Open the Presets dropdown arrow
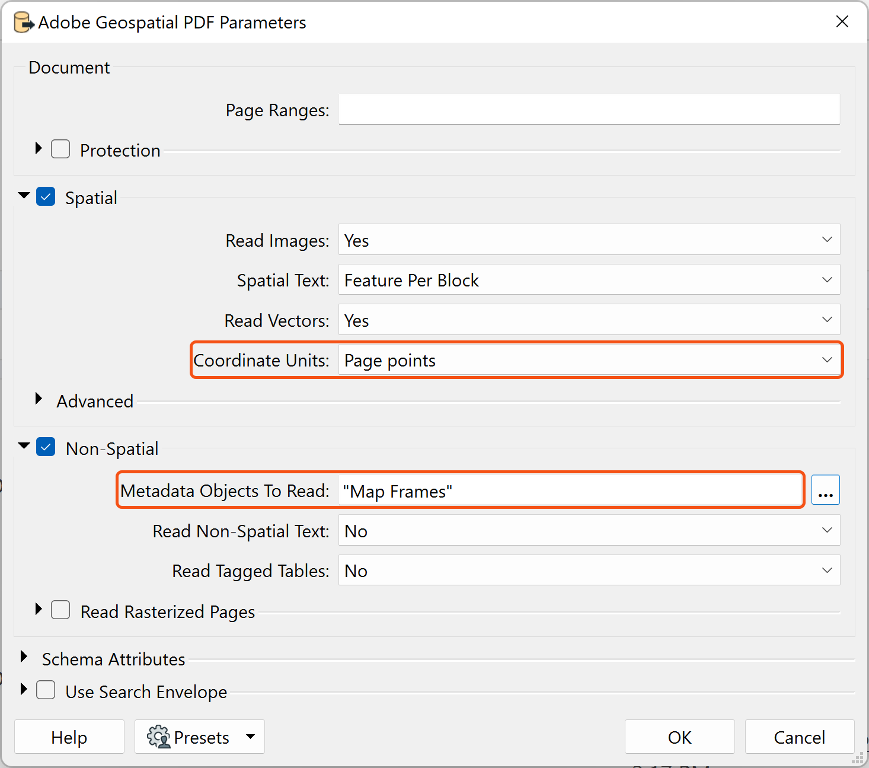 [251, 737]
